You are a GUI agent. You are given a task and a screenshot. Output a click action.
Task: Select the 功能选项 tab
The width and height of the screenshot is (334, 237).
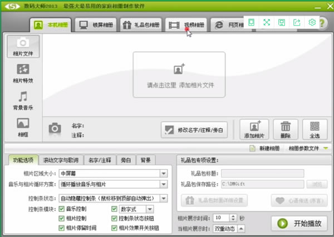pyautogui.click(x=23, y=160)
